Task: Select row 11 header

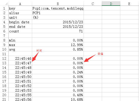Action: (x=4, y=54)
